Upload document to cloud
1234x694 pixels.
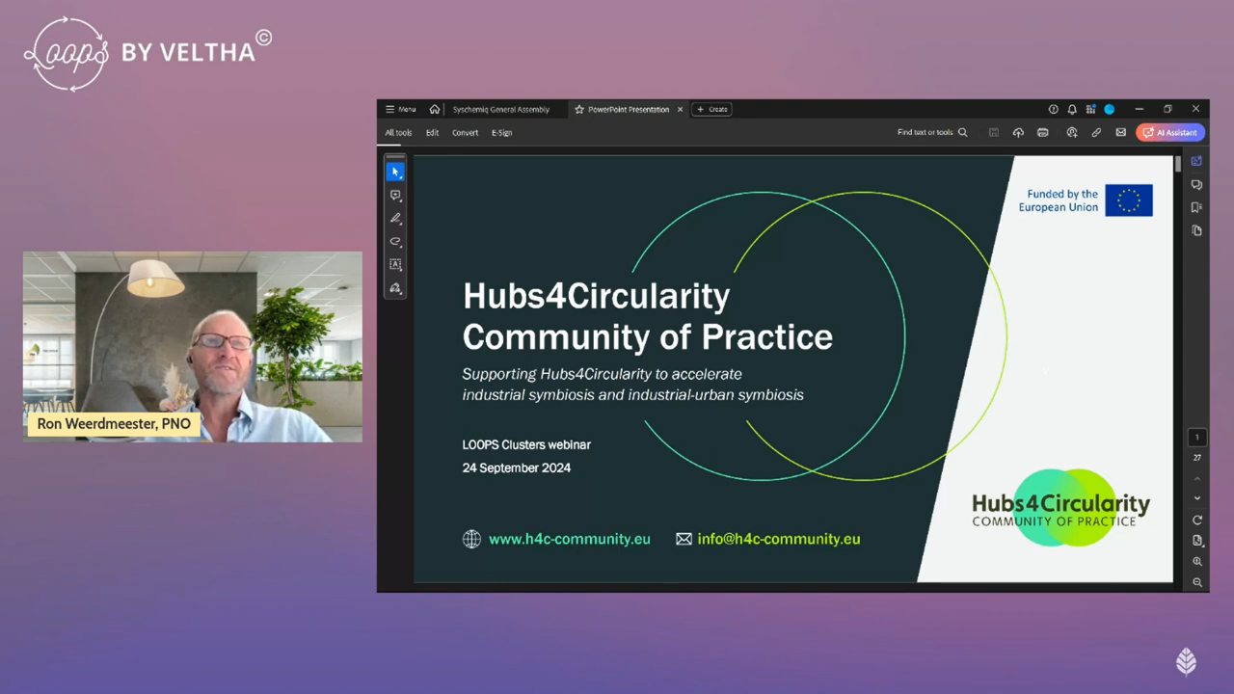pyautogui.click(x=1018, y=132)
